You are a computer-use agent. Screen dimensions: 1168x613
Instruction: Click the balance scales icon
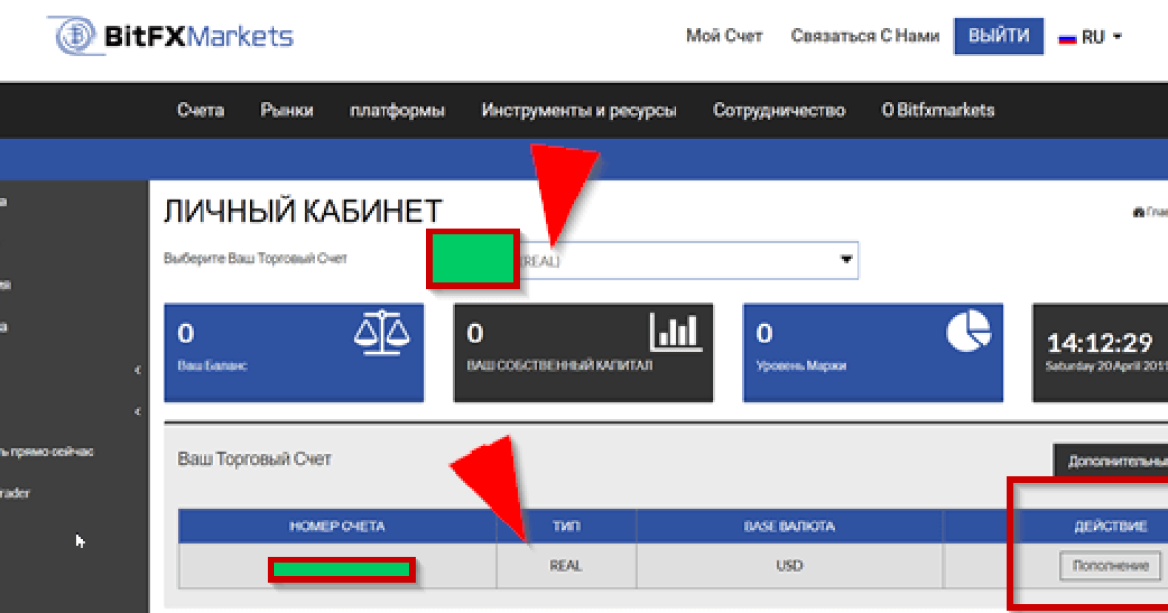pos(382,333)
